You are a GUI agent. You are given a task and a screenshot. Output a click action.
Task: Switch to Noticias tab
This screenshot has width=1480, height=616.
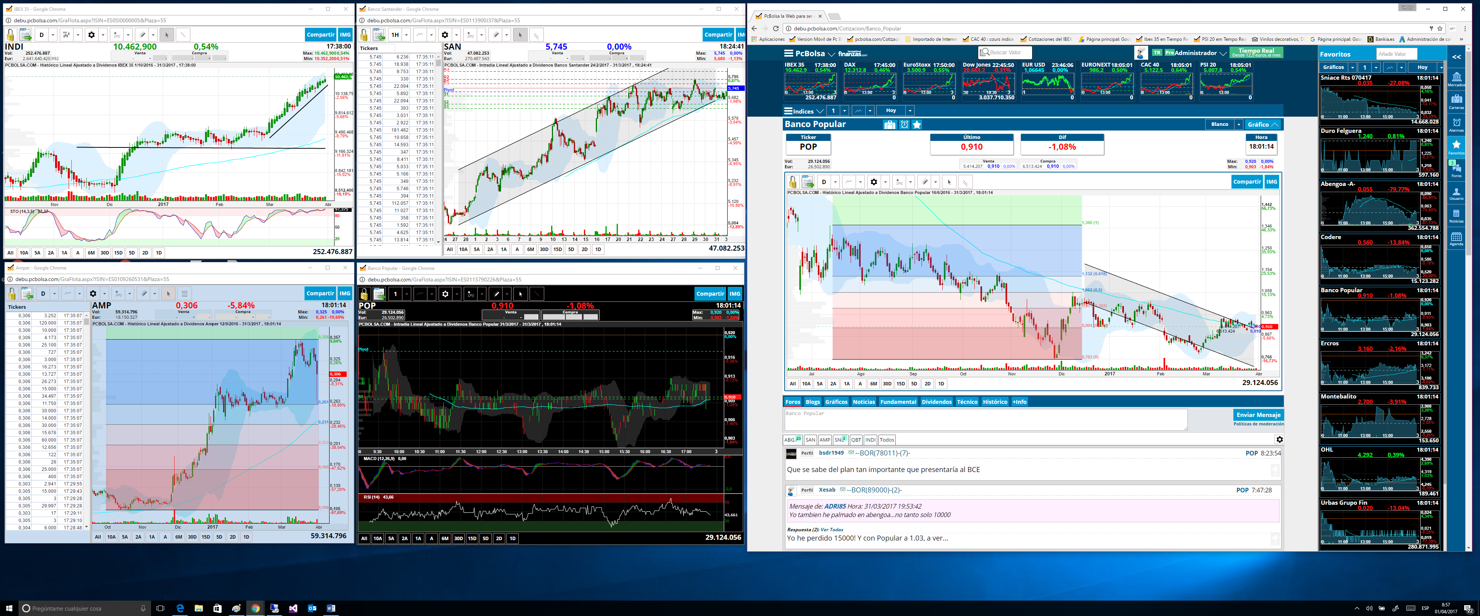coord(863,402)
